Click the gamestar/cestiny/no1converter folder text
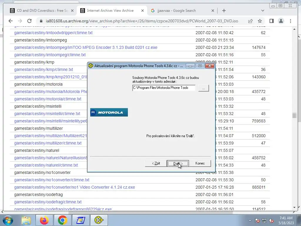Viewport: 301px width, 226px height. 42,172
